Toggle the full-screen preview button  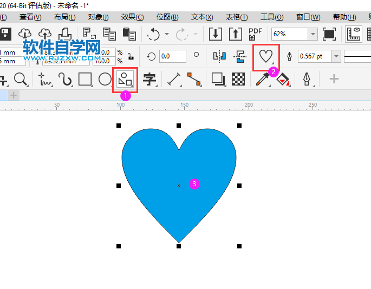pos(329,34)
